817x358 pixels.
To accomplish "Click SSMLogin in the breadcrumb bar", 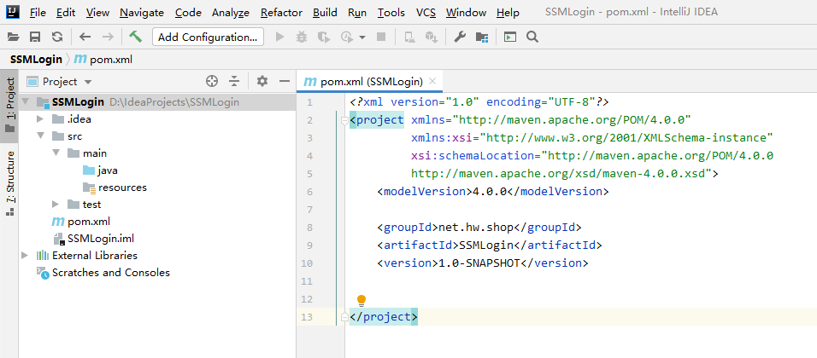I will click(x=35, y=59).
